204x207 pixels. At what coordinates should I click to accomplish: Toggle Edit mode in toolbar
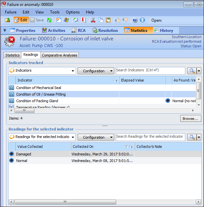tap(21, 20)
